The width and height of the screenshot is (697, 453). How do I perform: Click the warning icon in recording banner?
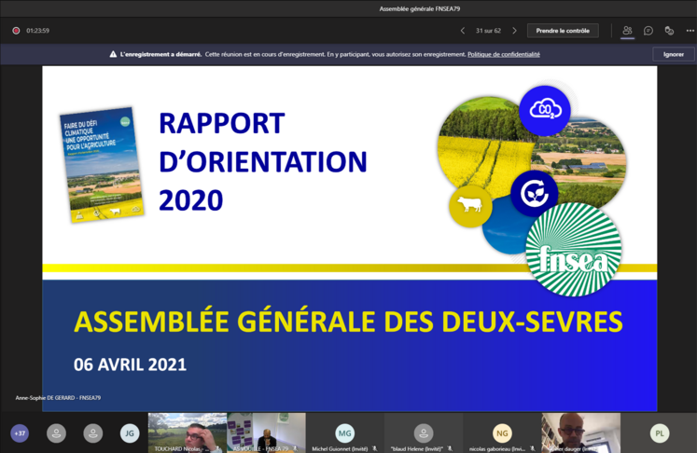pyautogui.click(x=113, y=54)
